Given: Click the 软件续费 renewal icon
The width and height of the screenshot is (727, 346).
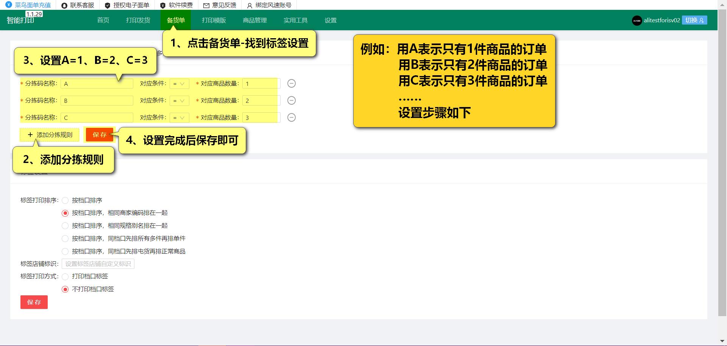Looking at the screenshot, I should [163, 5].
